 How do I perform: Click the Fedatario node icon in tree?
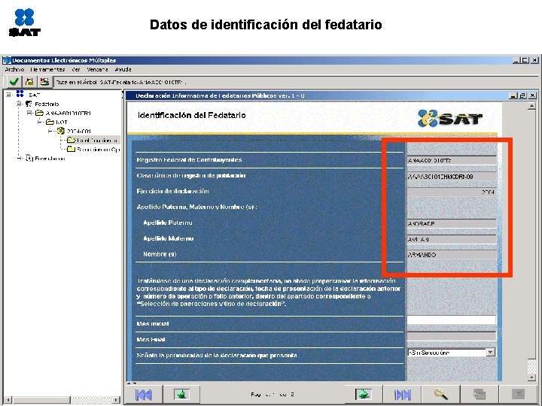coord(29,104)
